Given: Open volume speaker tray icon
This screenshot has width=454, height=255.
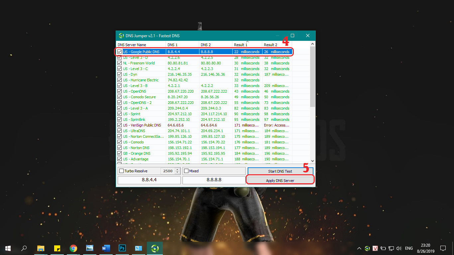Looking at the screenshot, I should pyautogui.click(x=399, y=248).
